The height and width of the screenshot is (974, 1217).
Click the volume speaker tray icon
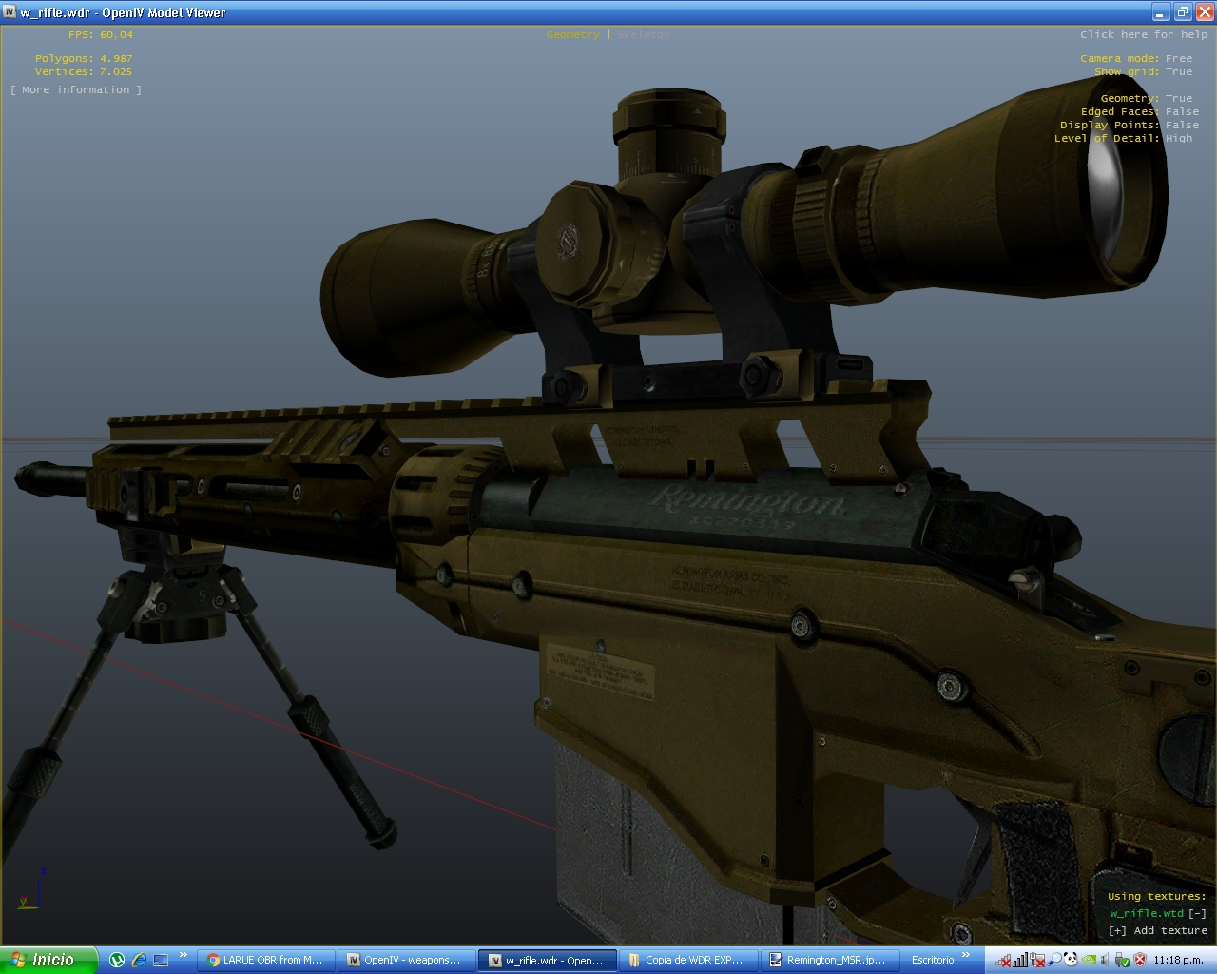[x=1105, y=960]
